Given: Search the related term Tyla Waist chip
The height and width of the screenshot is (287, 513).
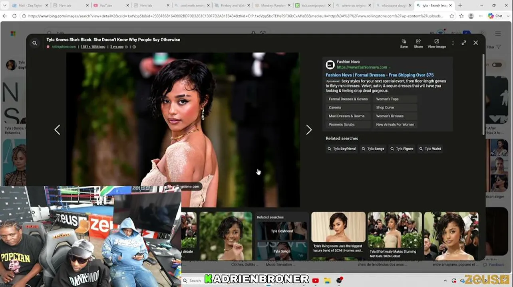Looking at the screenshot, I should tap(430, 149).
